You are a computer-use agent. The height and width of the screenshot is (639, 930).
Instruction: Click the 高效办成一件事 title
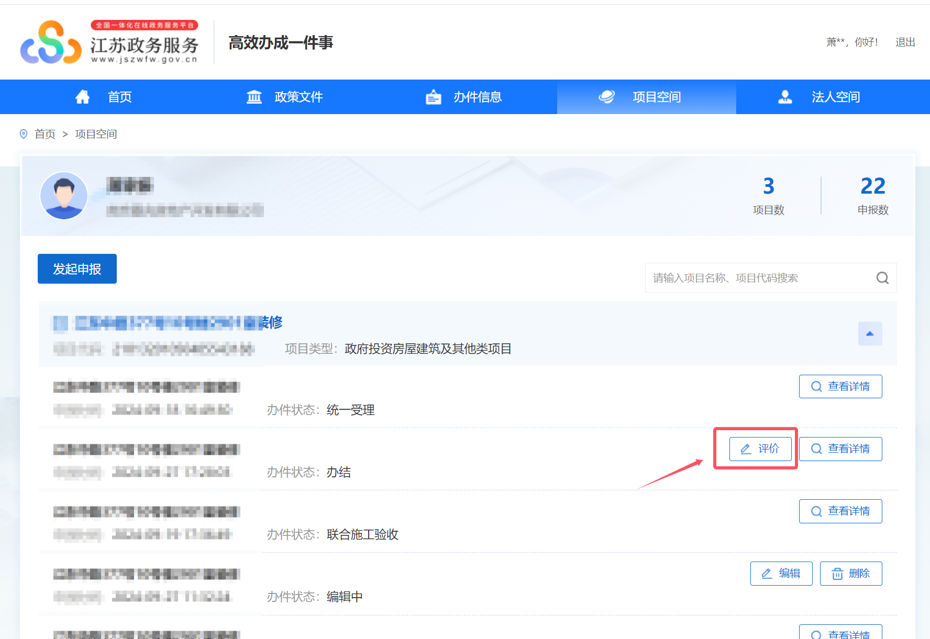281,42
